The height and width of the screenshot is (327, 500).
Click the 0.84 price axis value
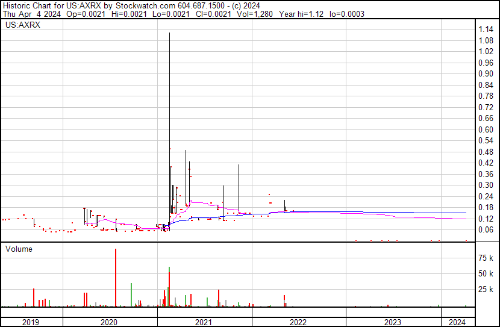point(486,85)
